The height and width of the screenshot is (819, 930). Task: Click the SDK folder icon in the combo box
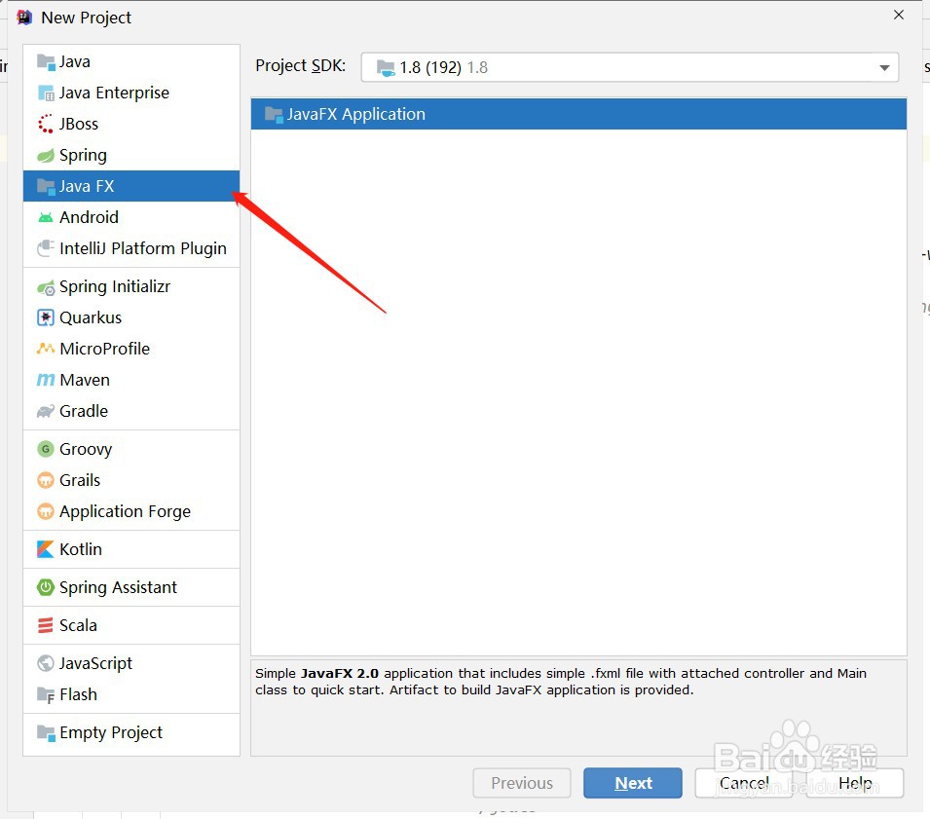tap(386, 68)
